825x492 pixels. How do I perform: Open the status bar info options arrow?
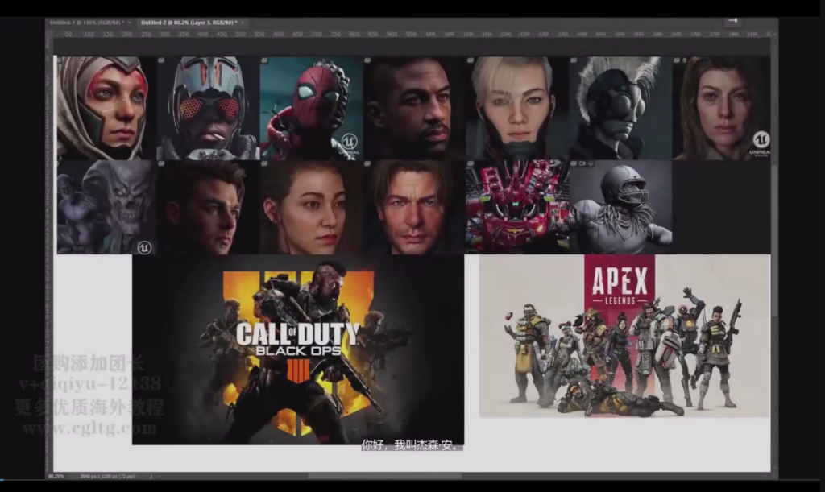pyautogui.click(x=151, y=476)
